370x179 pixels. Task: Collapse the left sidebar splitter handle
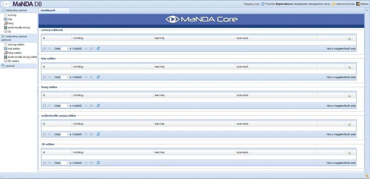click(x=38, y=90)
